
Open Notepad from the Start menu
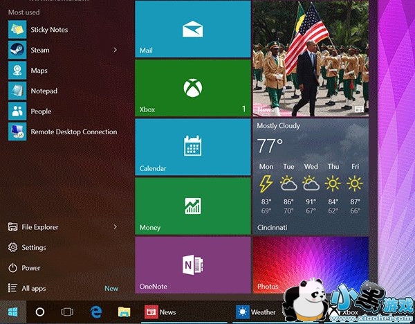point(43,91)
